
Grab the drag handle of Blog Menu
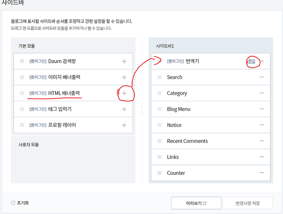pos(160,109)
